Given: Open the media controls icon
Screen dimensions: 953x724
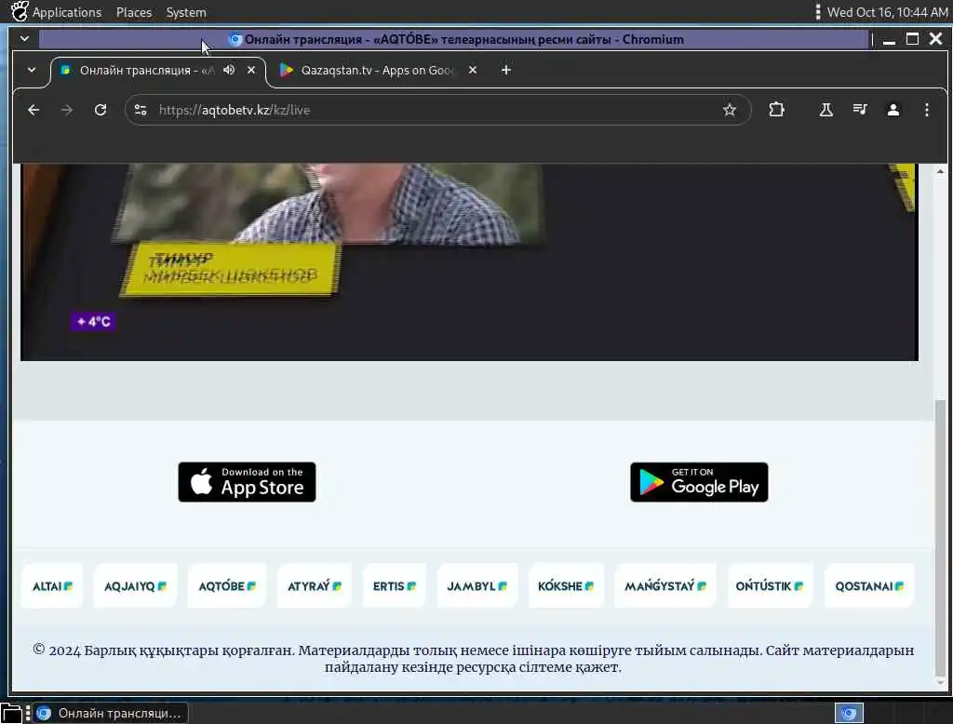Looking at the screenshot, I should point(859,110).
